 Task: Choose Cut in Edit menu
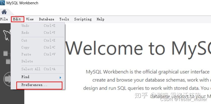pos(38,40)
